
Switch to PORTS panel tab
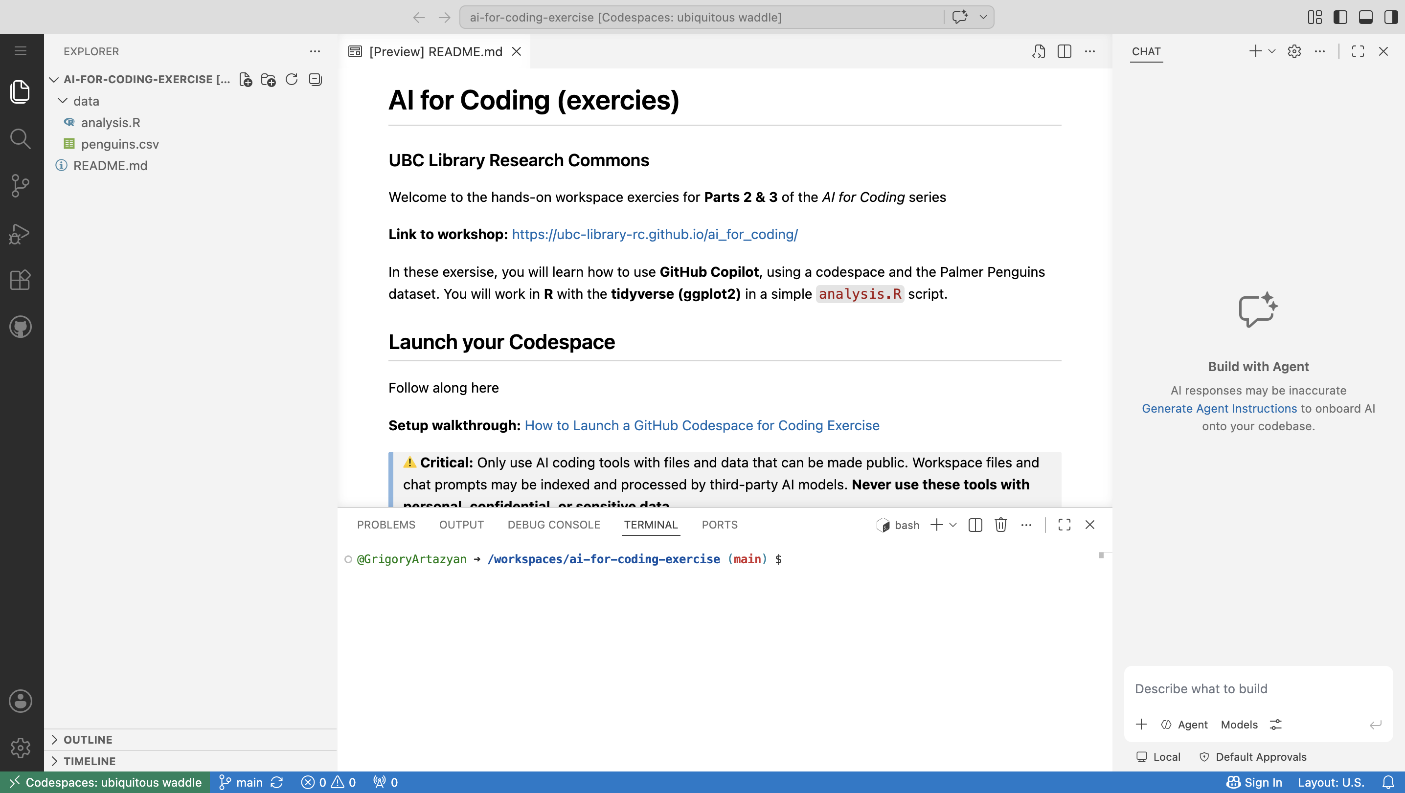point(720,525)
